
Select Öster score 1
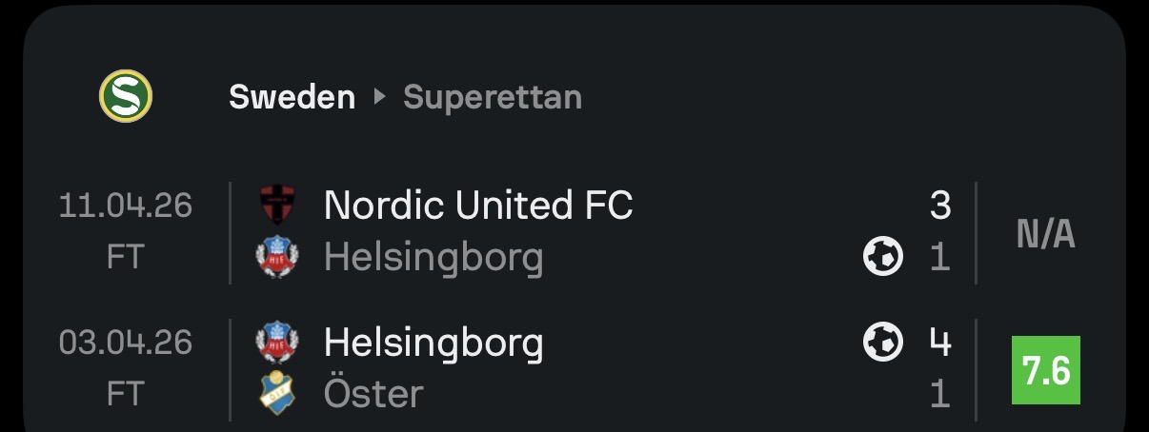click(940, 394)
